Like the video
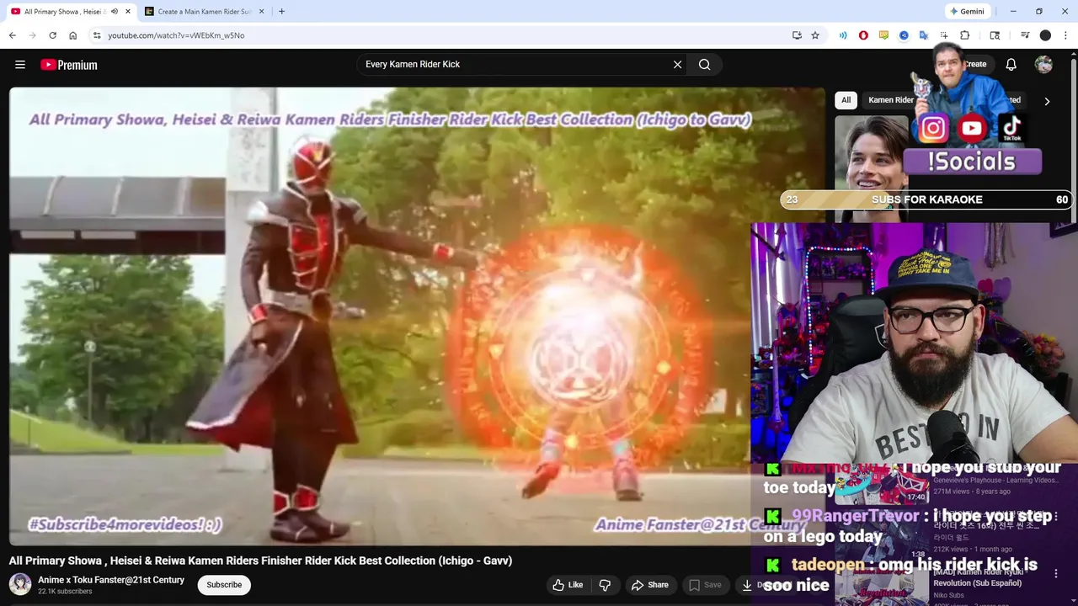The image size is (1078, 606). (568, 585)
